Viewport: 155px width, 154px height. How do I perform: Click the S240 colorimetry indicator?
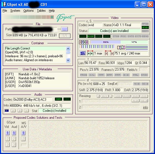click(x=145, y=36)
